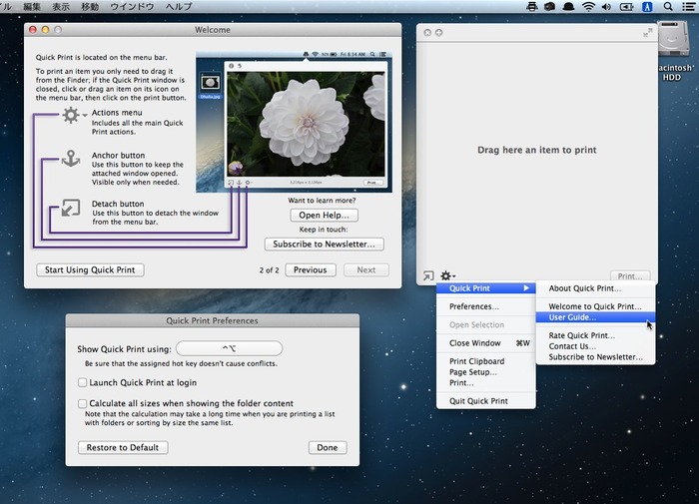Click Restore to Default button

coord(123,447)
